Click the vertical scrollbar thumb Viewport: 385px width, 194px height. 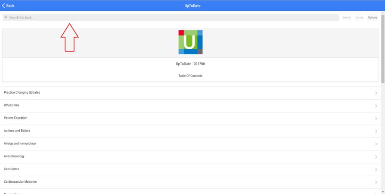coord(383,48)
